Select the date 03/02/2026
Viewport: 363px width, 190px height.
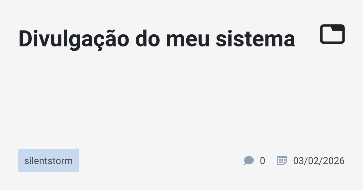(319, 161)
